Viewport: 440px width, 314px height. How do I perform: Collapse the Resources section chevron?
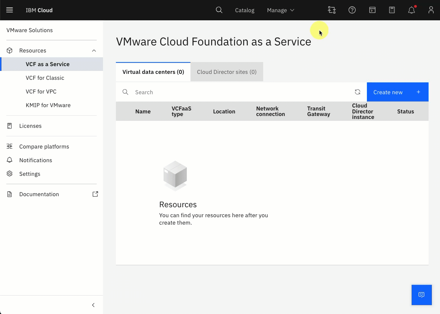(94, 51)
